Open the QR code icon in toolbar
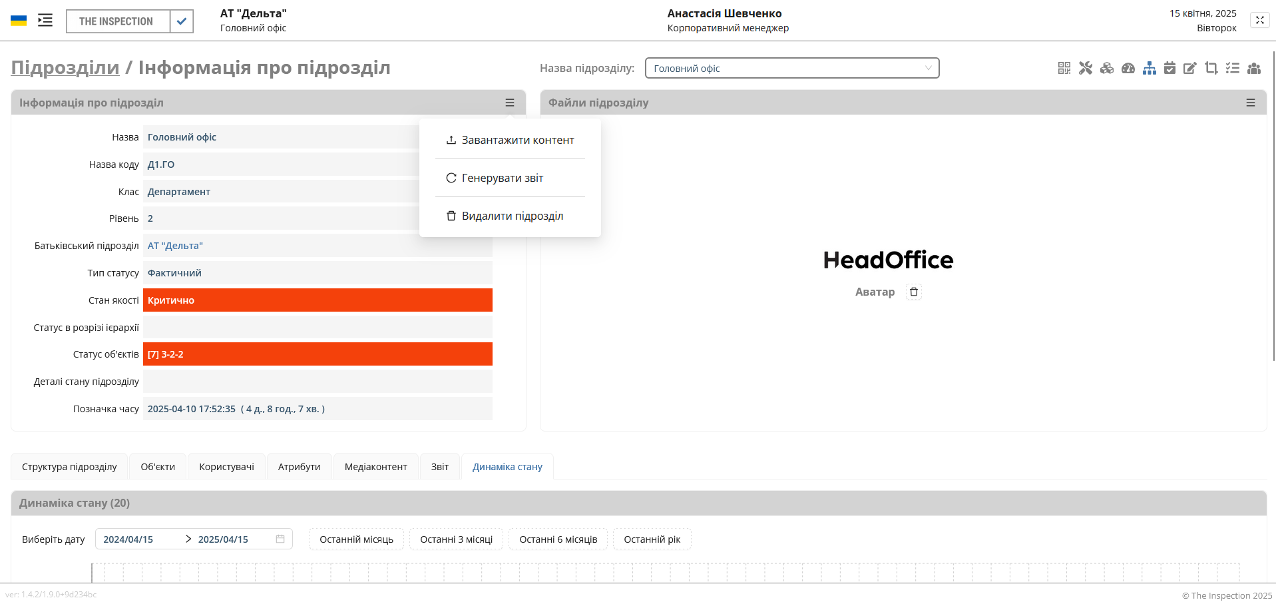1276x604 pixels. click(1064, 68)
